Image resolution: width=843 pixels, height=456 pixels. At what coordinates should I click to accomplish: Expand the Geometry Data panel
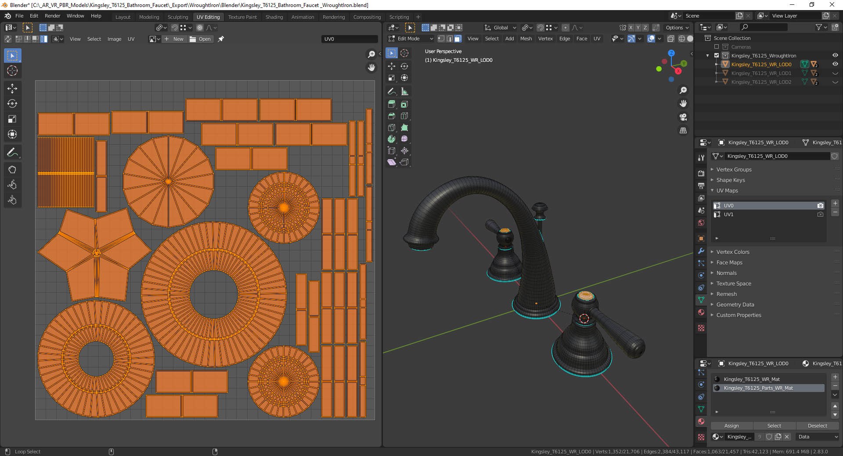(x=735, y=305)
